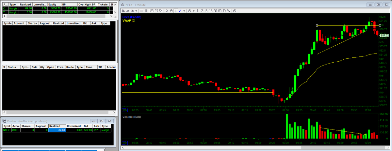Image resolution: width=392 pixels, height=151 pixels.
Task: Click right arrow on chart horizontal scrollbar
Action: click(x=388, y=148)
